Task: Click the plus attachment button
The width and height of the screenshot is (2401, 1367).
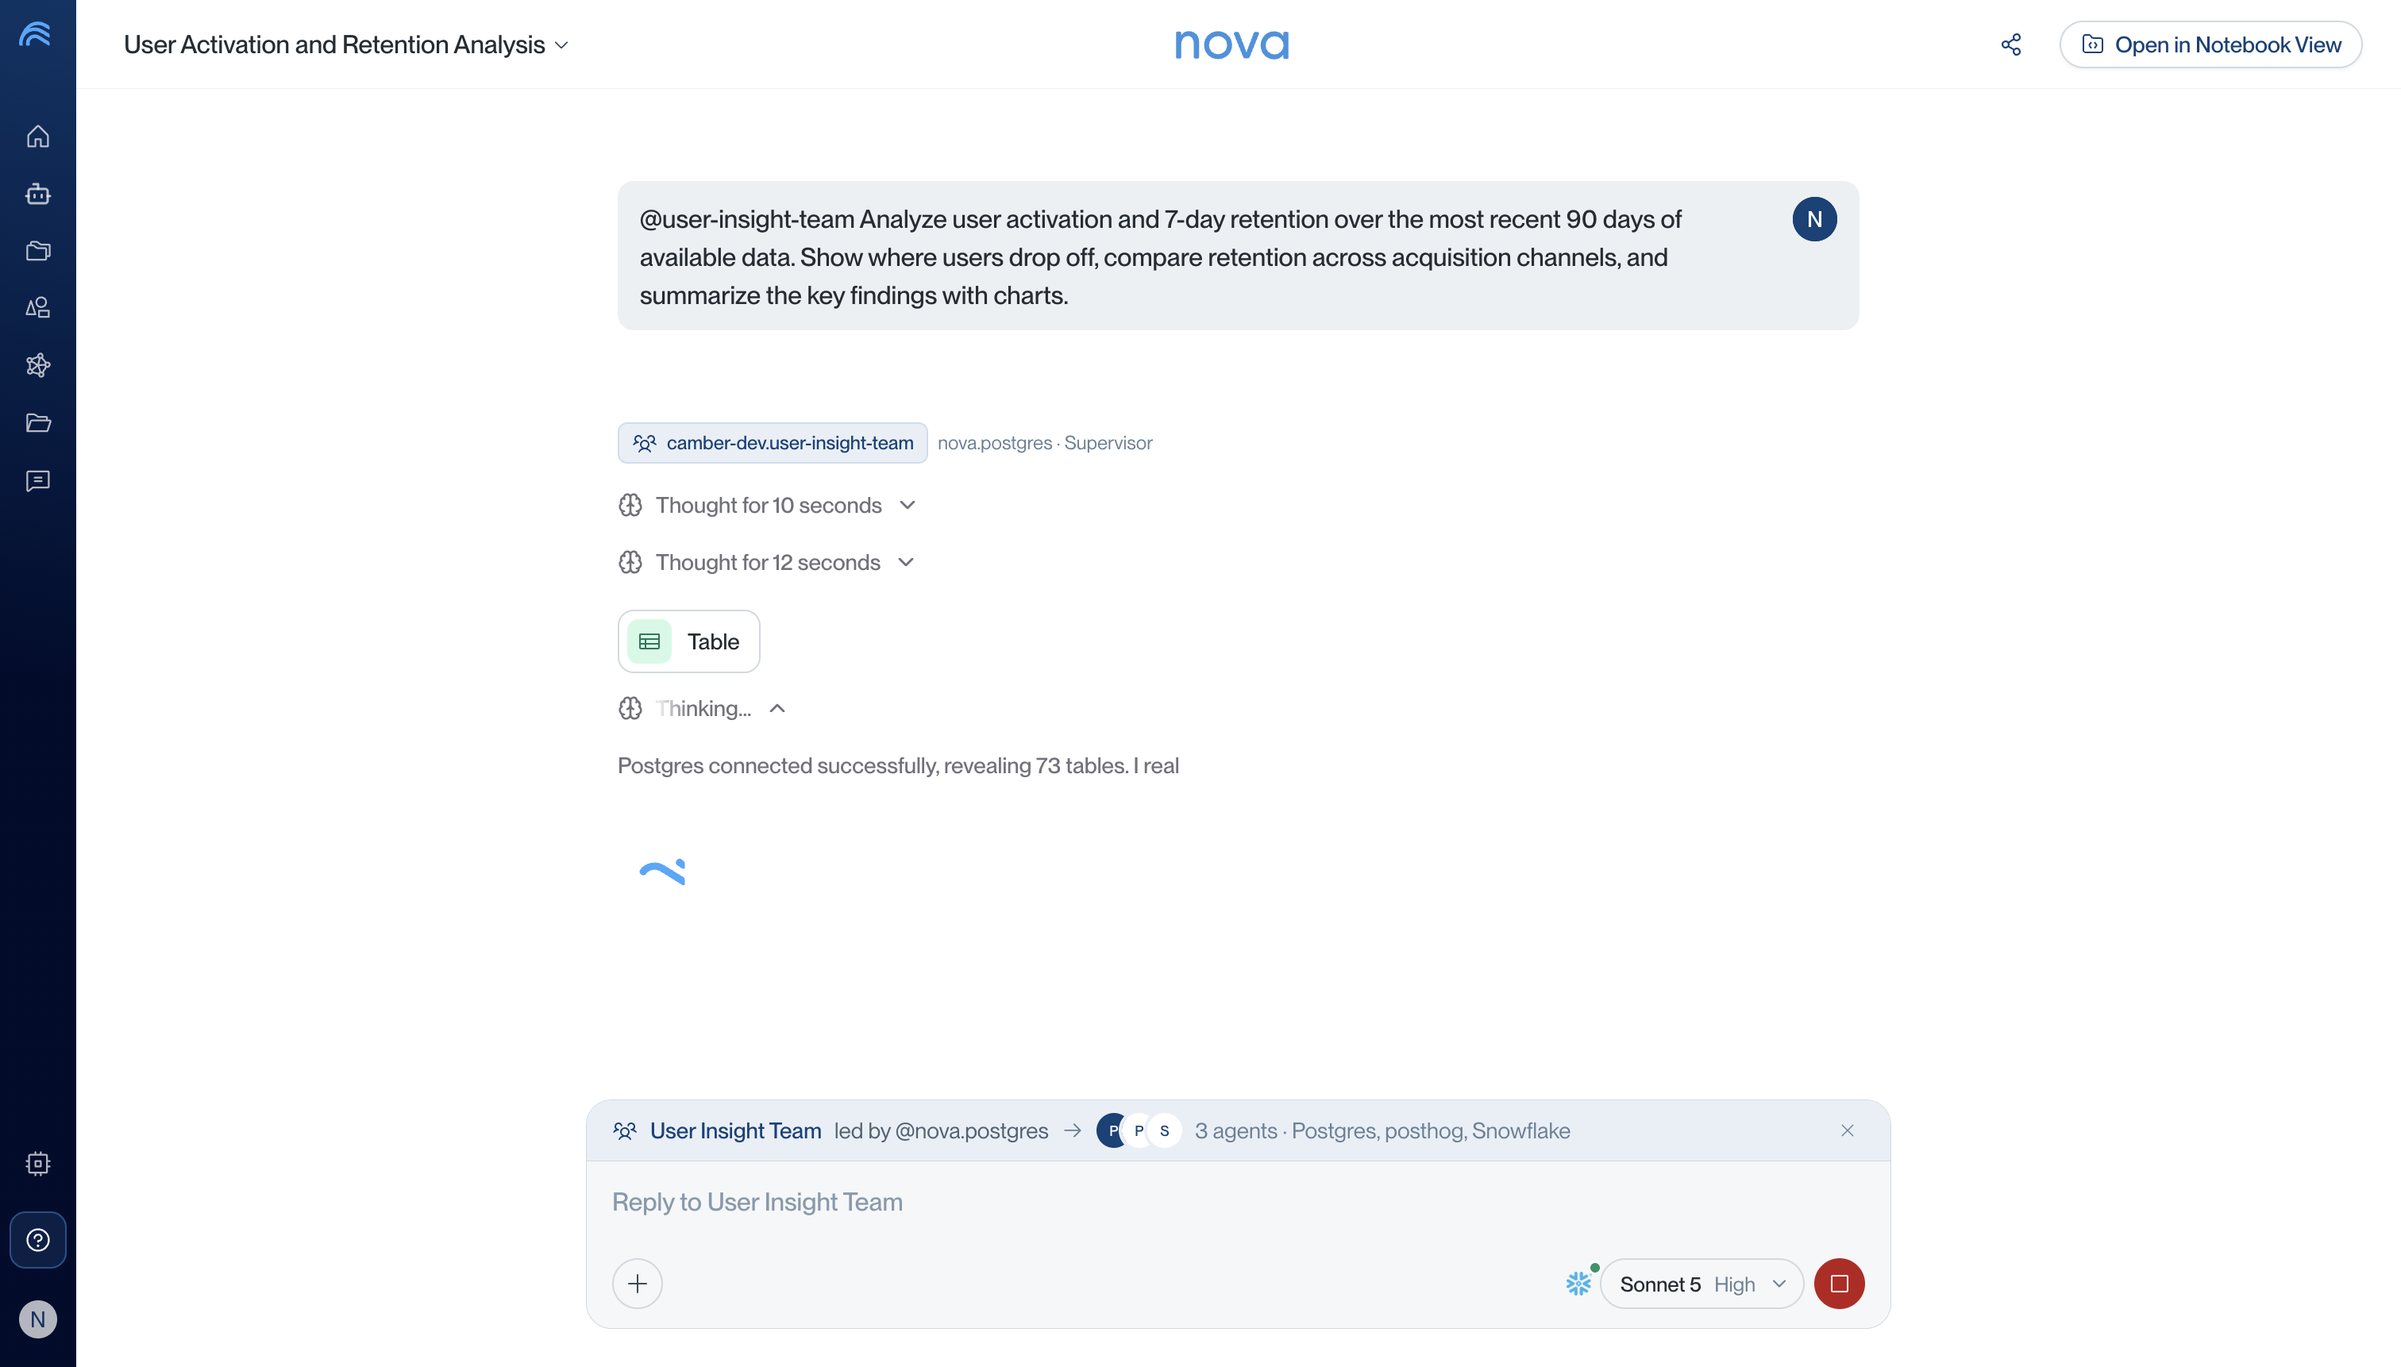Action: click(638, 1284)
